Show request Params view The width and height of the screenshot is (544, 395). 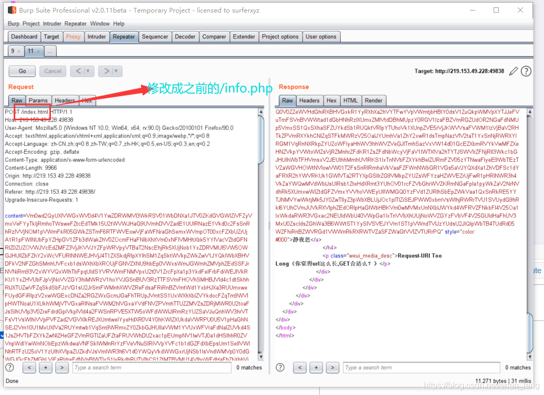point(38,101)
